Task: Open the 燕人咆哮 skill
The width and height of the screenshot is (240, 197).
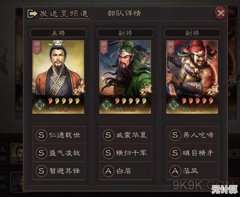Action: [192, 135]
